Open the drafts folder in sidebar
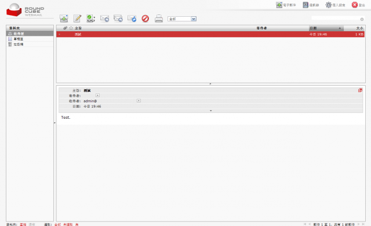The image size is (371, 226). (x=30, y=39)
